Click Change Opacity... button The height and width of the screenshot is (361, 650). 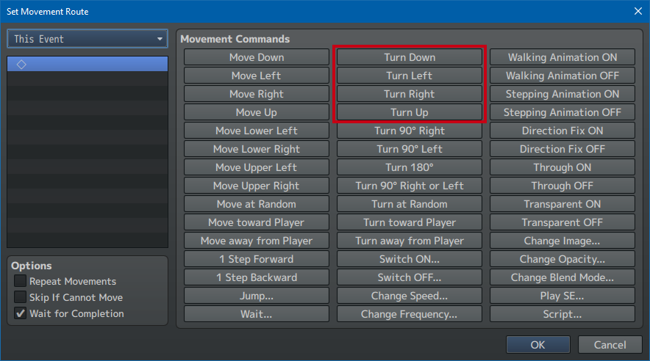point(562,259)
